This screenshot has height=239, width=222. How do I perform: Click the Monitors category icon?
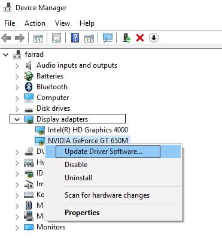click(x=29, y=227)
